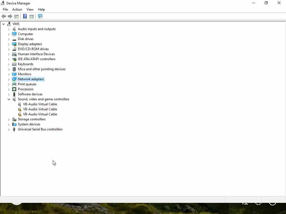Click the Back arrow toolbar icon
Image resolution: width=286 pixels, height=214 pixels.
[x=4, y=16]
